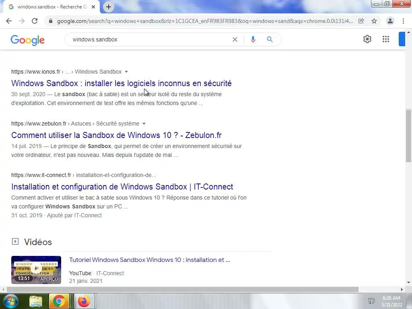Click the horizontal scrollbar right arrow

click(402, 289)
